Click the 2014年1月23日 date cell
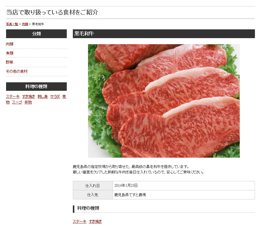Screen dimensions: 261x230 [184, 186]
